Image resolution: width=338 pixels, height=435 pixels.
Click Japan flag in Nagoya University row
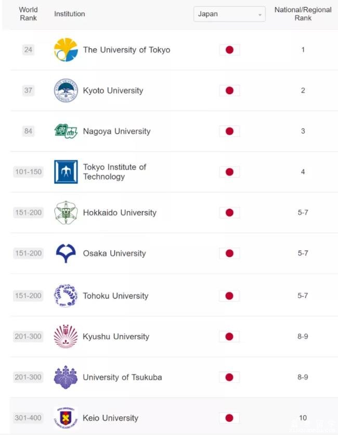(x=229, y=131)
